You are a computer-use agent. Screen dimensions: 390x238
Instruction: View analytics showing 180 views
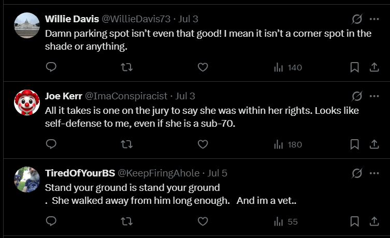(288, 144)
